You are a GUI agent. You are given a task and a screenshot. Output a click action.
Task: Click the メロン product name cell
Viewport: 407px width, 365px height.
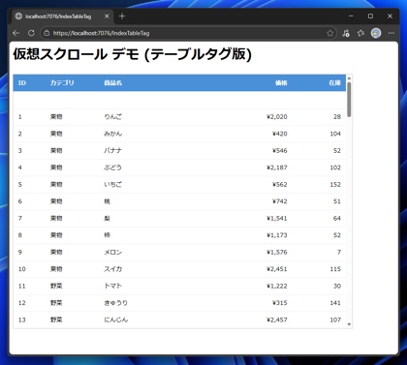coord(112,252)
